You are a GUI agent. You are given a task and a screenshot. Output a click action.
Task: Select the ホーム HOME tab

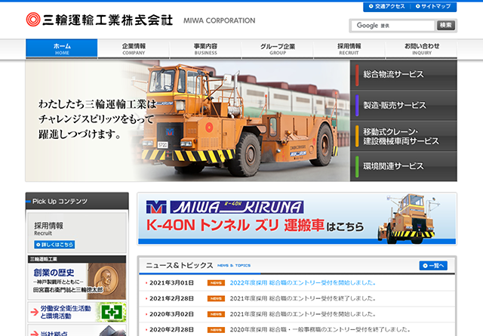point(62,49)
